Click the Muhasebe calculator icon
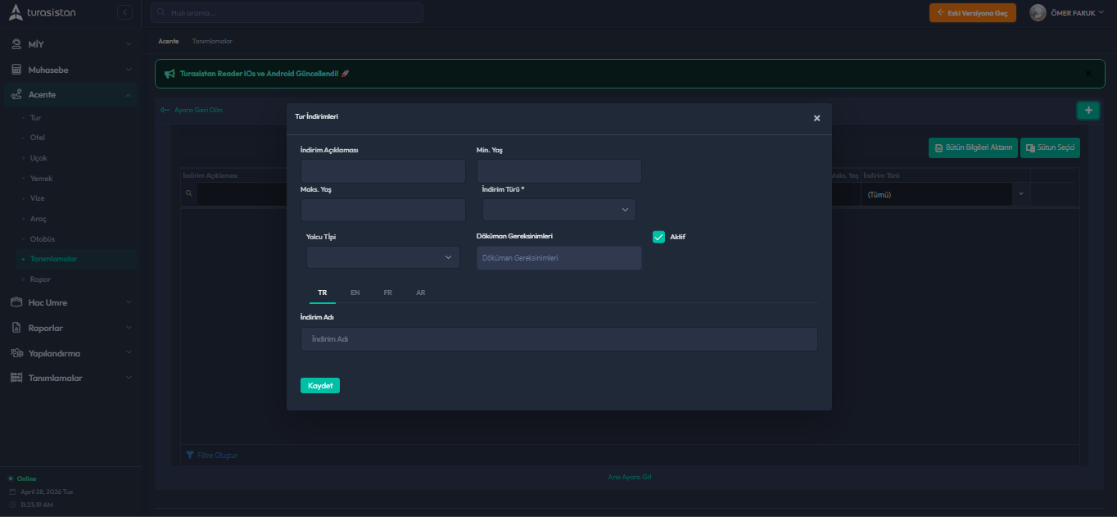1117x517 pixels. point(16,70)
